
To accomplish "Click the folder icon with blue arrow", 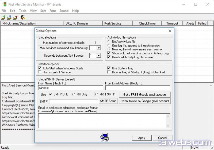I will pos(9,18).
